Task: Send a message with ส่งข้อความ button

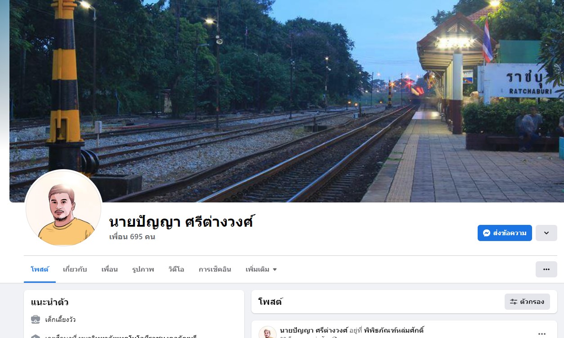Action: (505, 233)
